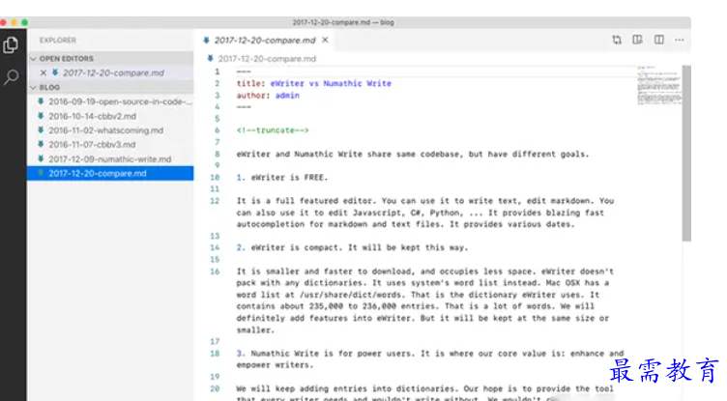Select 2017-12-20-compare.md under Open Editors
Viewport: 727px width, 401px height.
point(110,72)
